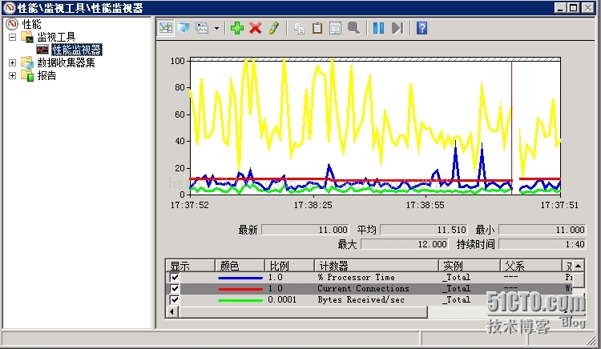Click the Freeze Display pause button
This screenshot has width=601, height=349.
(x=379, y=28)
